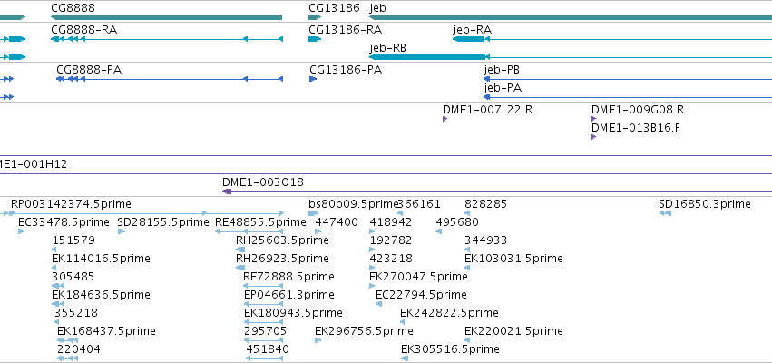This screenshot has width=772, height=363.
Task: Select the jeb gene bar
Action: (571, 18)
